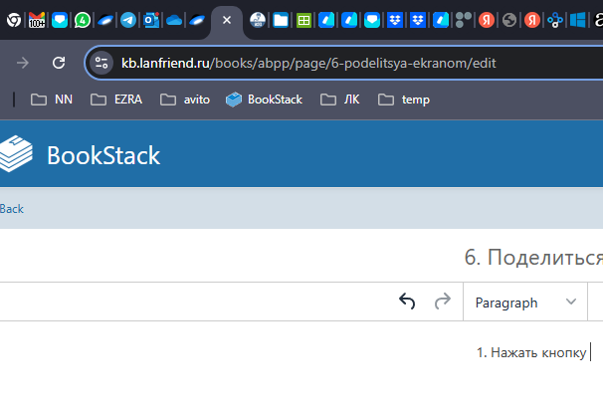Undo the last edit in editor toolbar

tap(407, 303)
